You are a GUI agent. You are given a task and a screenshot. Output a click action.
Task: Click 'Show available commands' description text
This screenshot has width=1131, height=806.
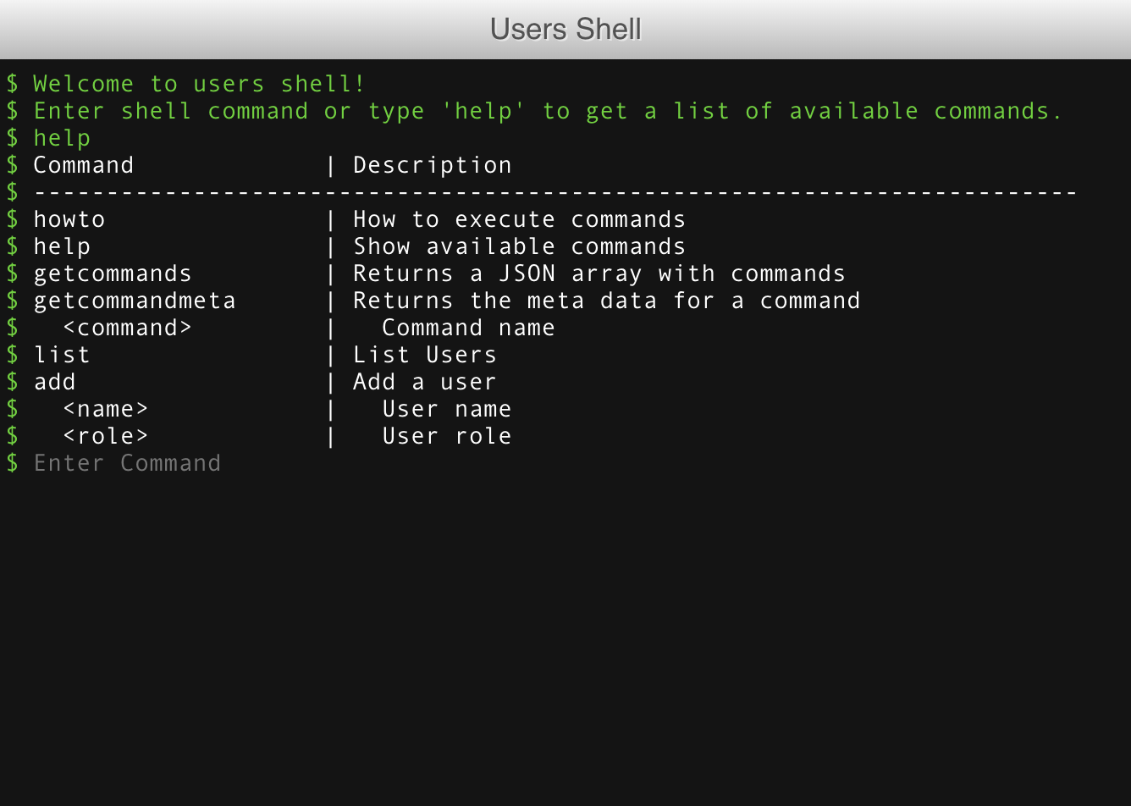click(x=519, y=246)
